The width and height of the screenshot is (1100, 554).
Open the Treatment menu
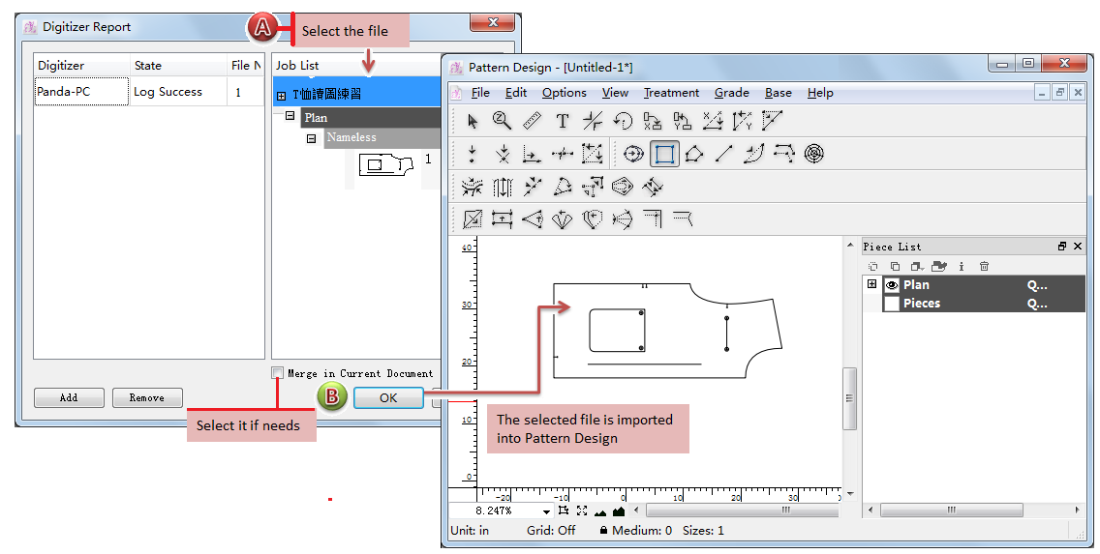(x=671, y=93)
